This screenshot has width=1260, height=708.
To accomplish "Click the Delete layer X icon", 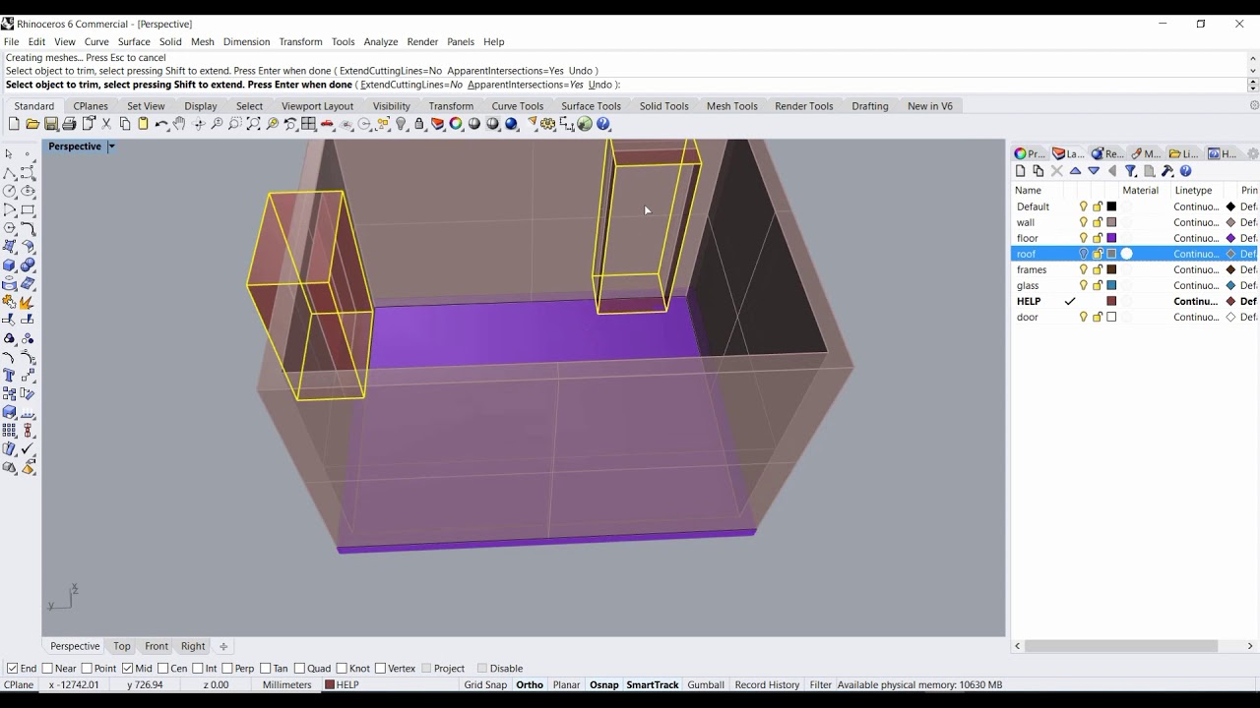I will coord(1056,171).
